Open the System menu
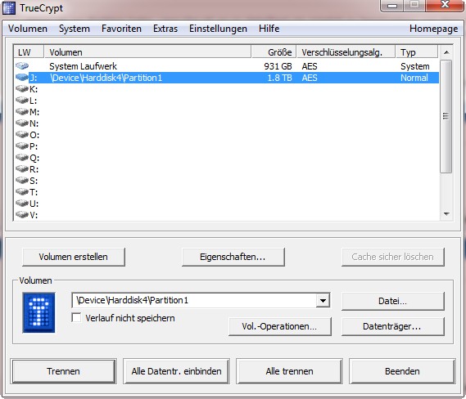 pyautogui.click(x=75, y=29)
